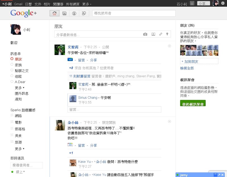
Task: Click the Google+ logo
Action: pos(24,13)
